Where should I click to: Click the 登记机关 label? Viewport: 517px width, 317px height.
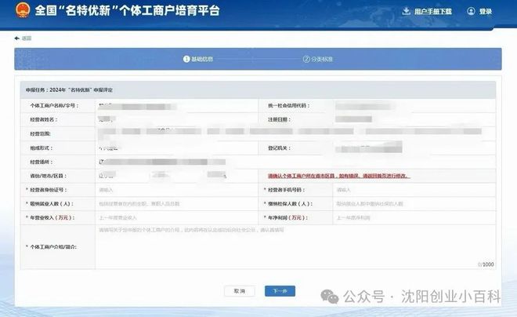click(280, 148)
